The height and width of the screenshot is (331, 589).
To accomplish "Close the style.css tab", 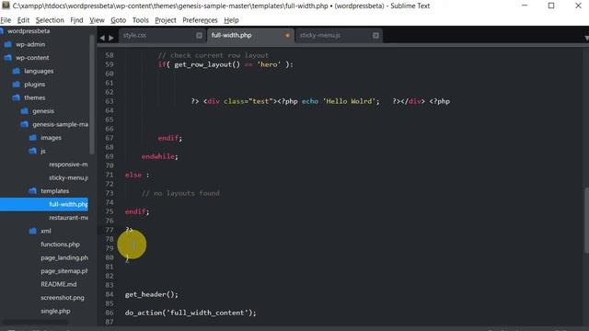I will [x=199, y=35].
